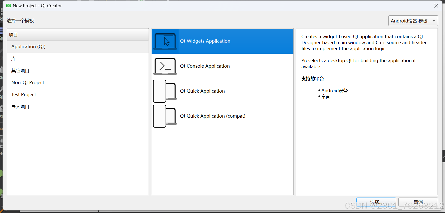
Task: Click the 取消 cancel button
Action: 418,202
